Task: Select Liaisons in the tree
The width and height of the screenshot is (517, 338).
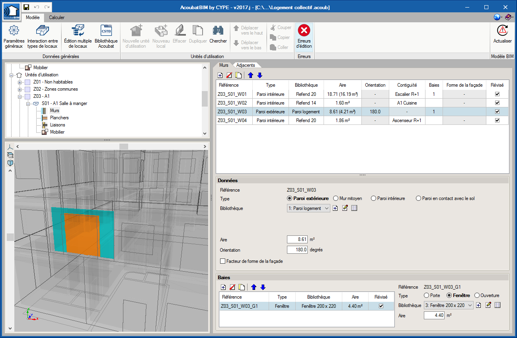Action: tap(58, 125)
